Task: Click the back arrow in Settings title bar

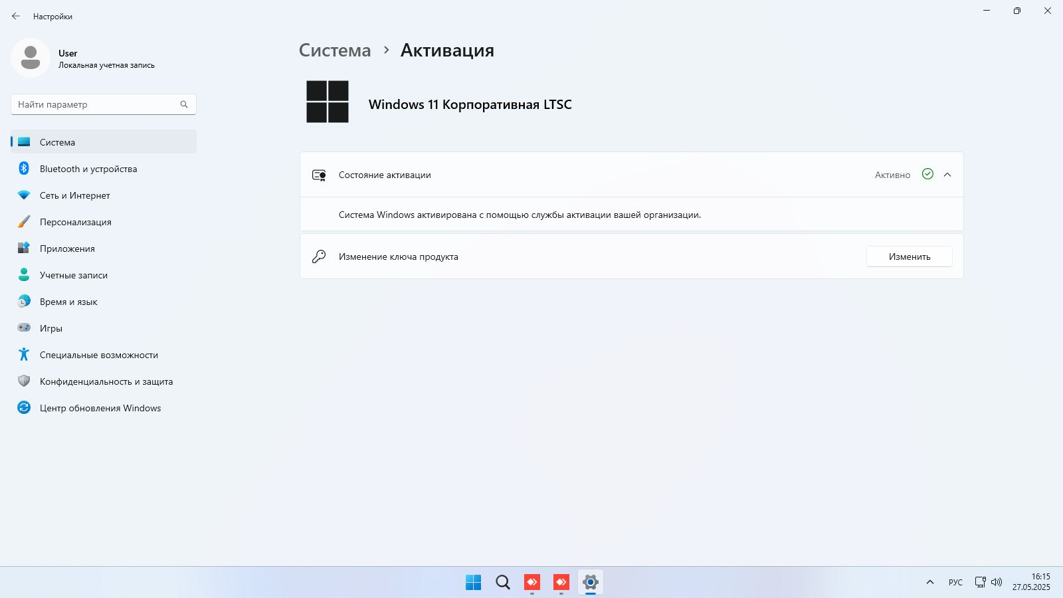Action: tap(16, 16)
